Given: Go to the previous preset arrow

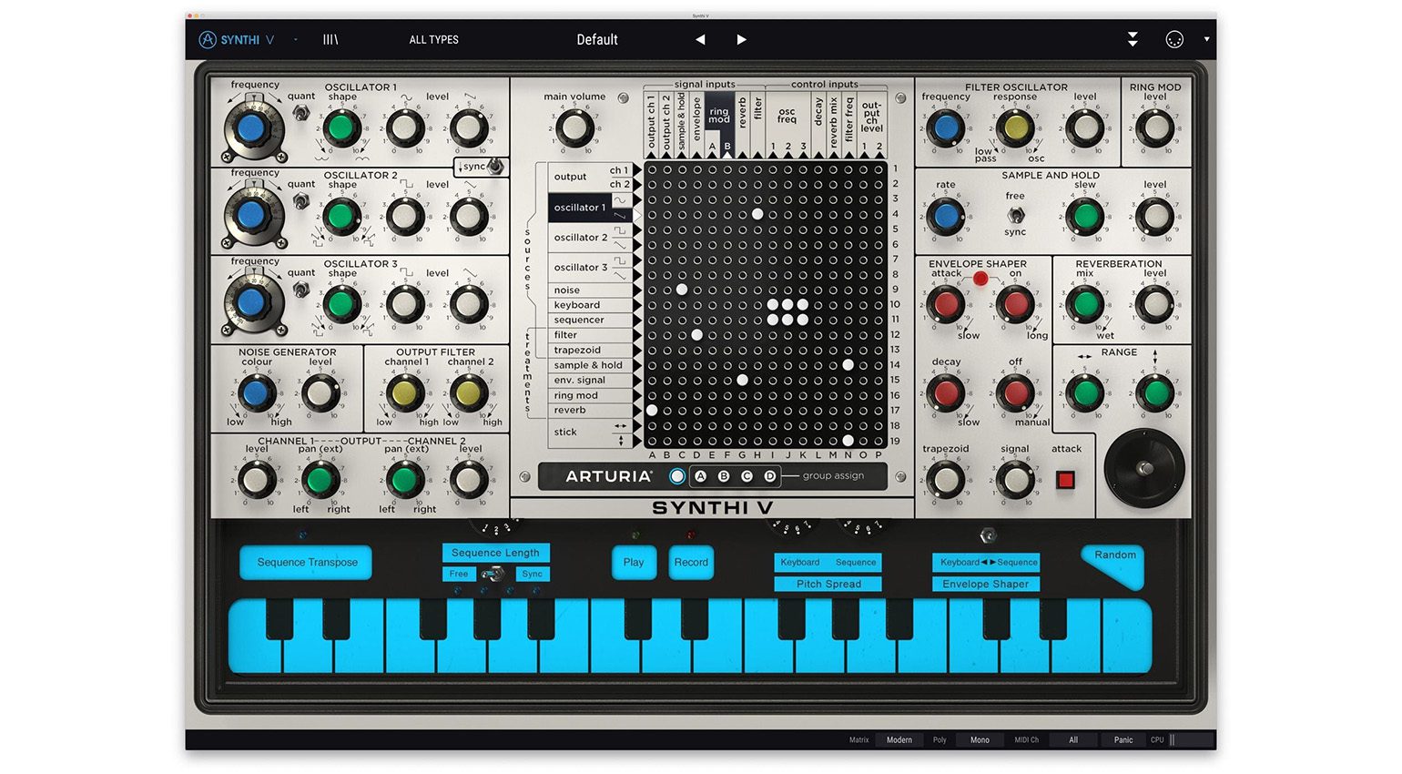Looking at the screenshot, I should coord(700,39).
